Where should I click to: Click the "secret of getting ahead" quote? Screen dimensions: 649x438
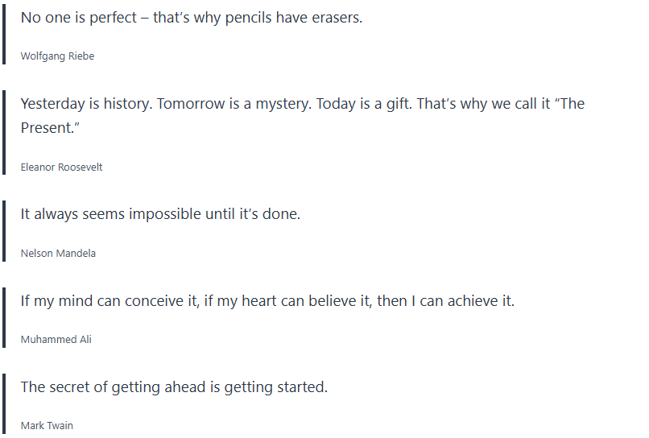(174, 387)
